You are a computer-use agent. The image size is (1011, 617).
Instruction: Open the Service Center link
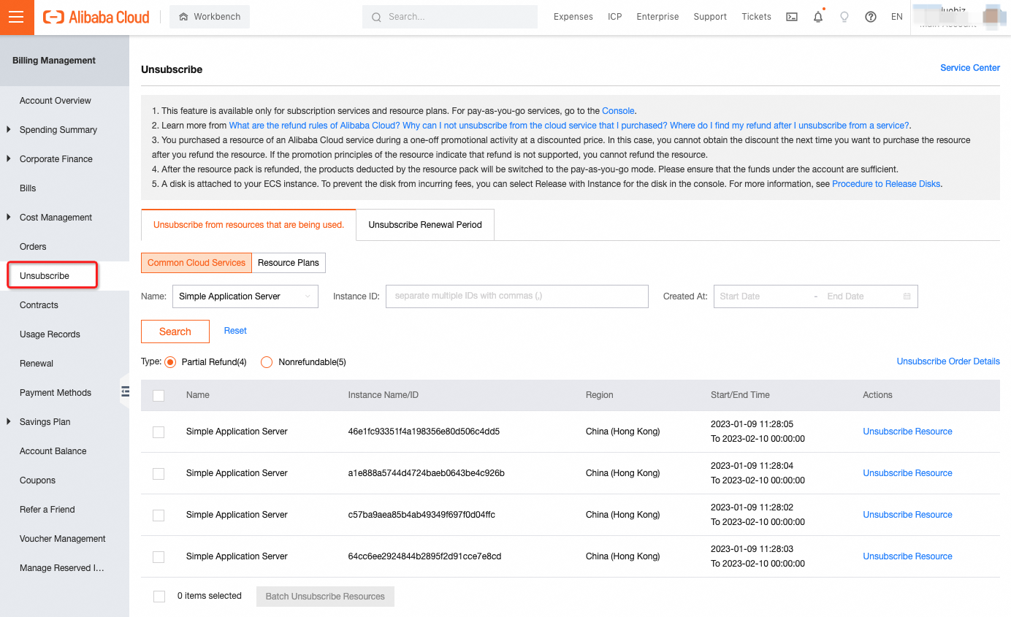[x=970, y=68]
